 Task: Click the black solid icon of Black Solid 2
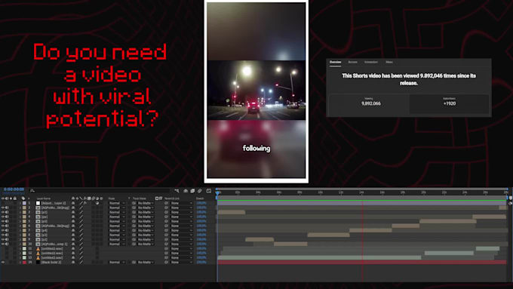[38, 262]
